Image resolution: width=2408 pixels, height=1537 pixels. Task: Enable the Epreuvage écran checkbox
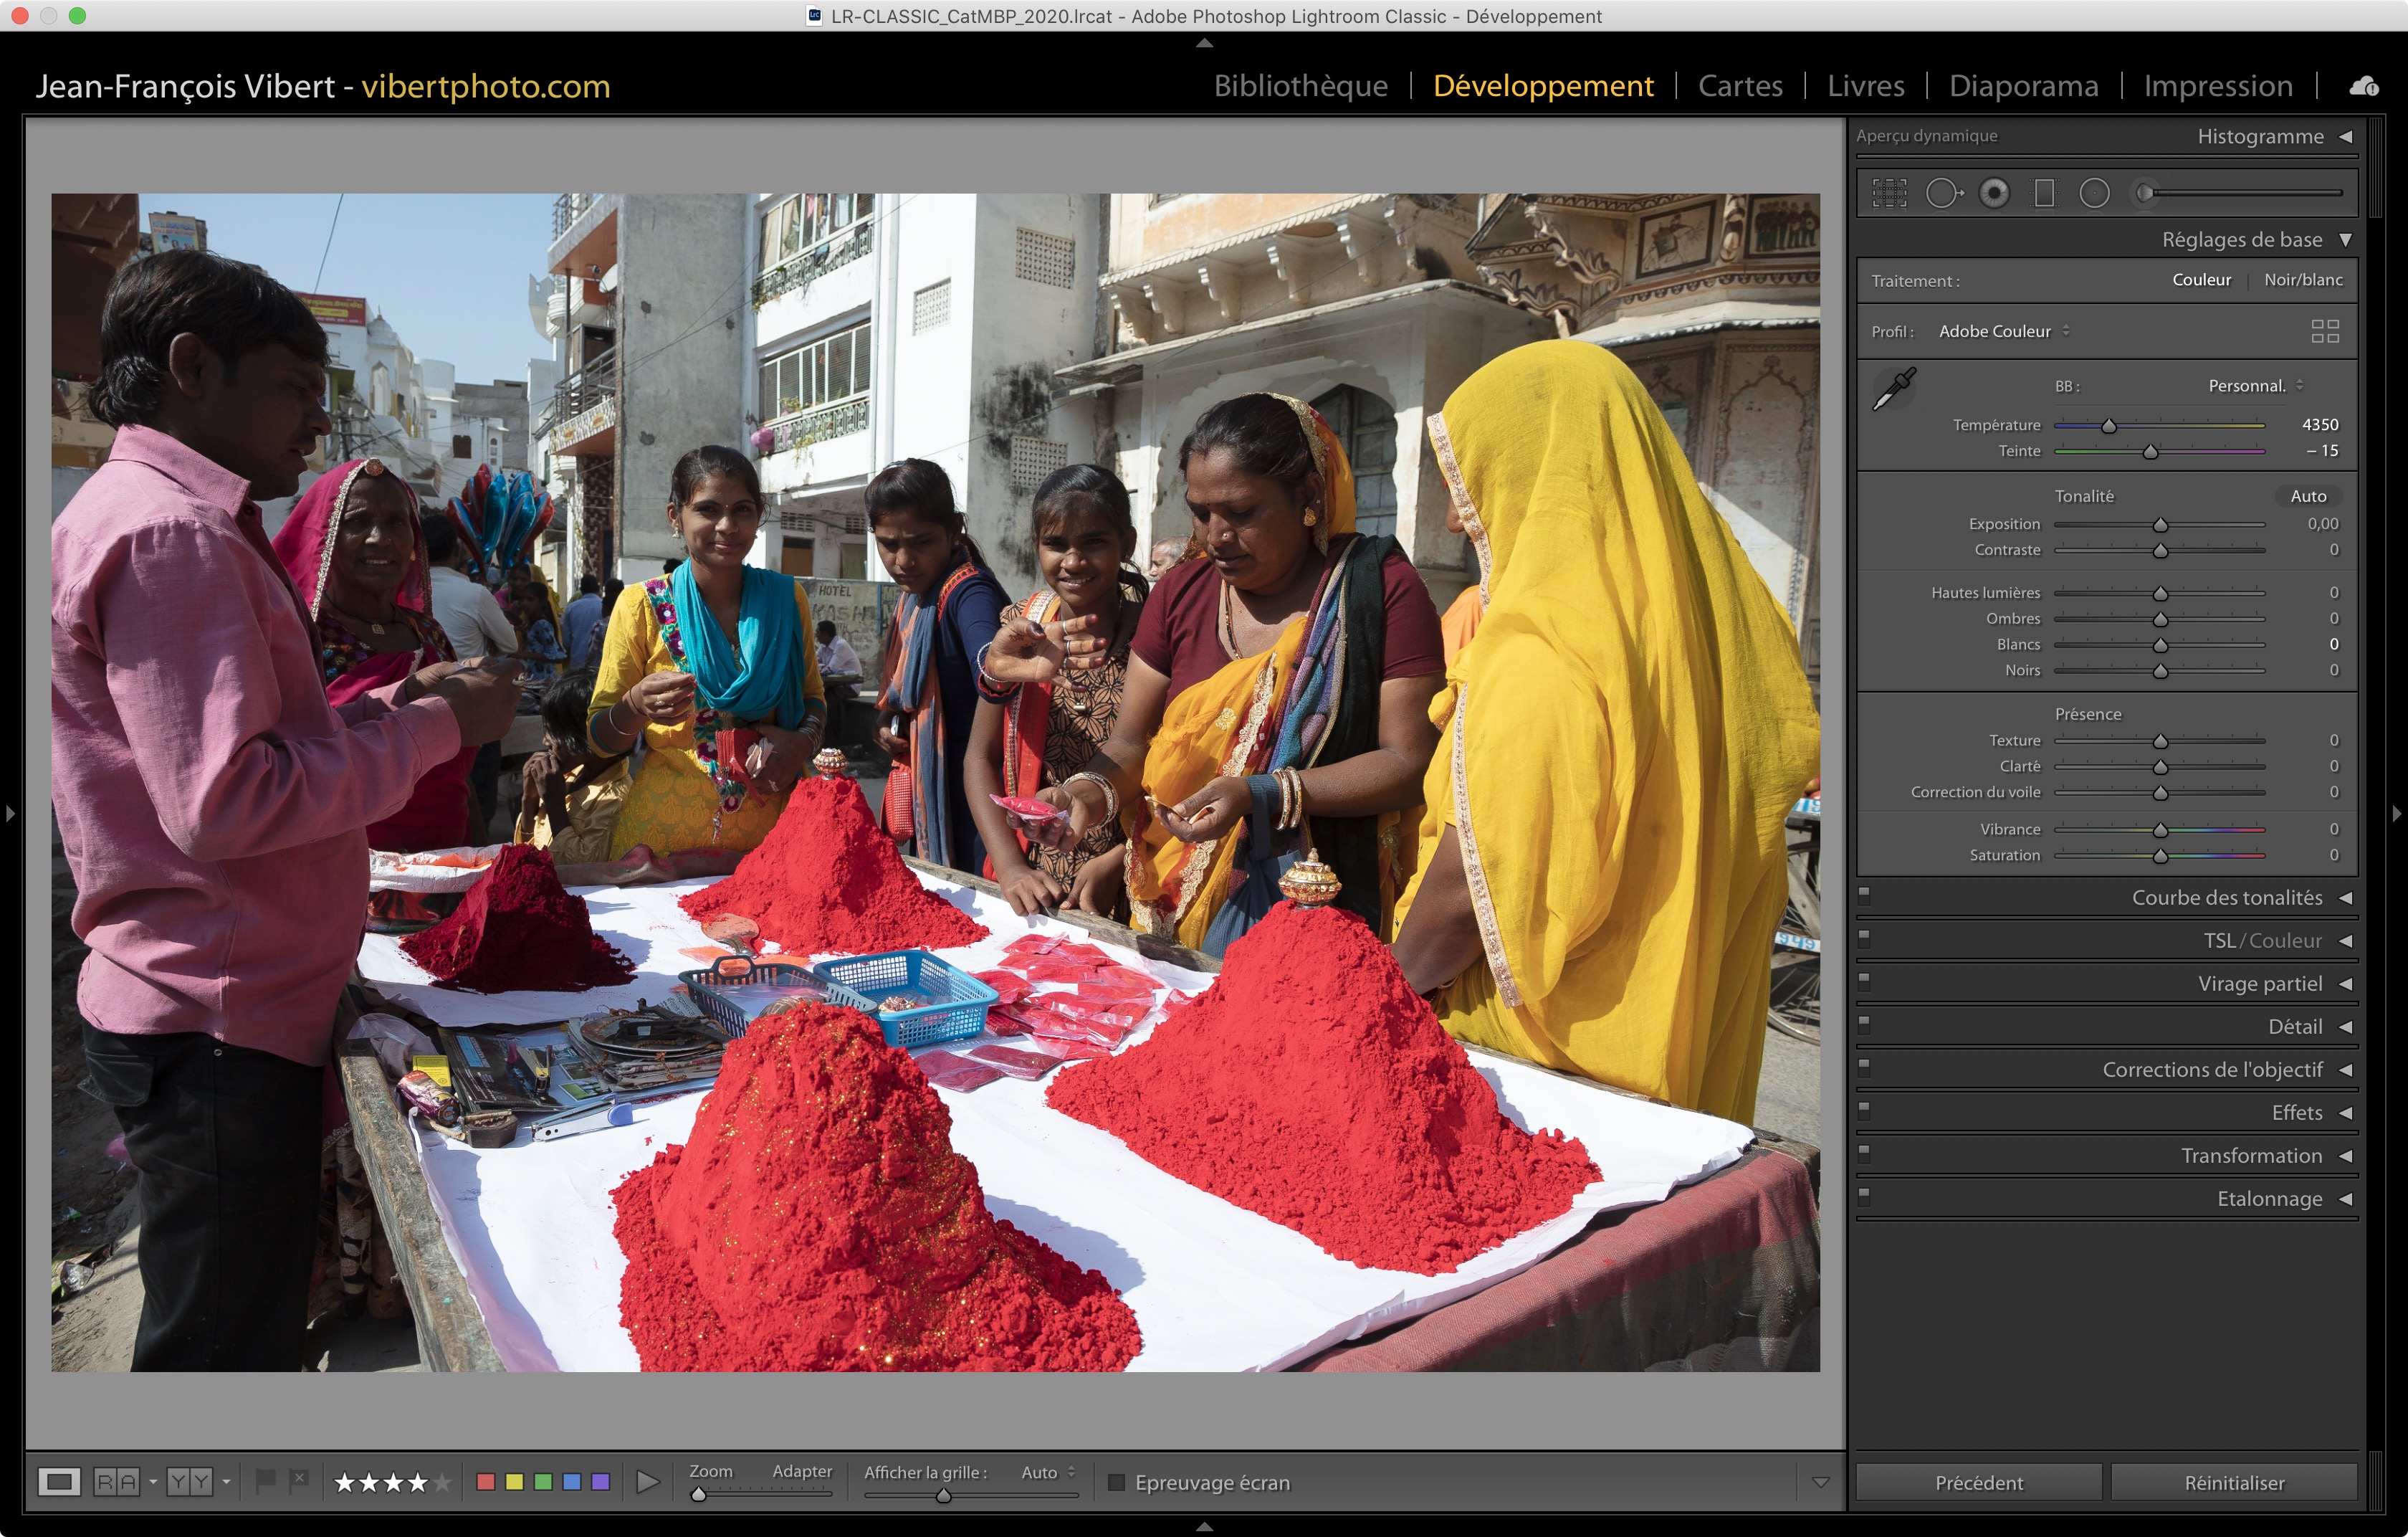(1116, 1482)
